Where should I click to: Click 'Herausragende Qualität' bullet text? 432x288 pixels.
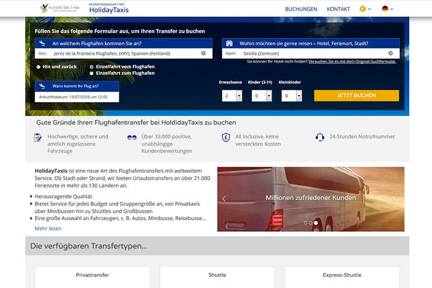(63, 197)
